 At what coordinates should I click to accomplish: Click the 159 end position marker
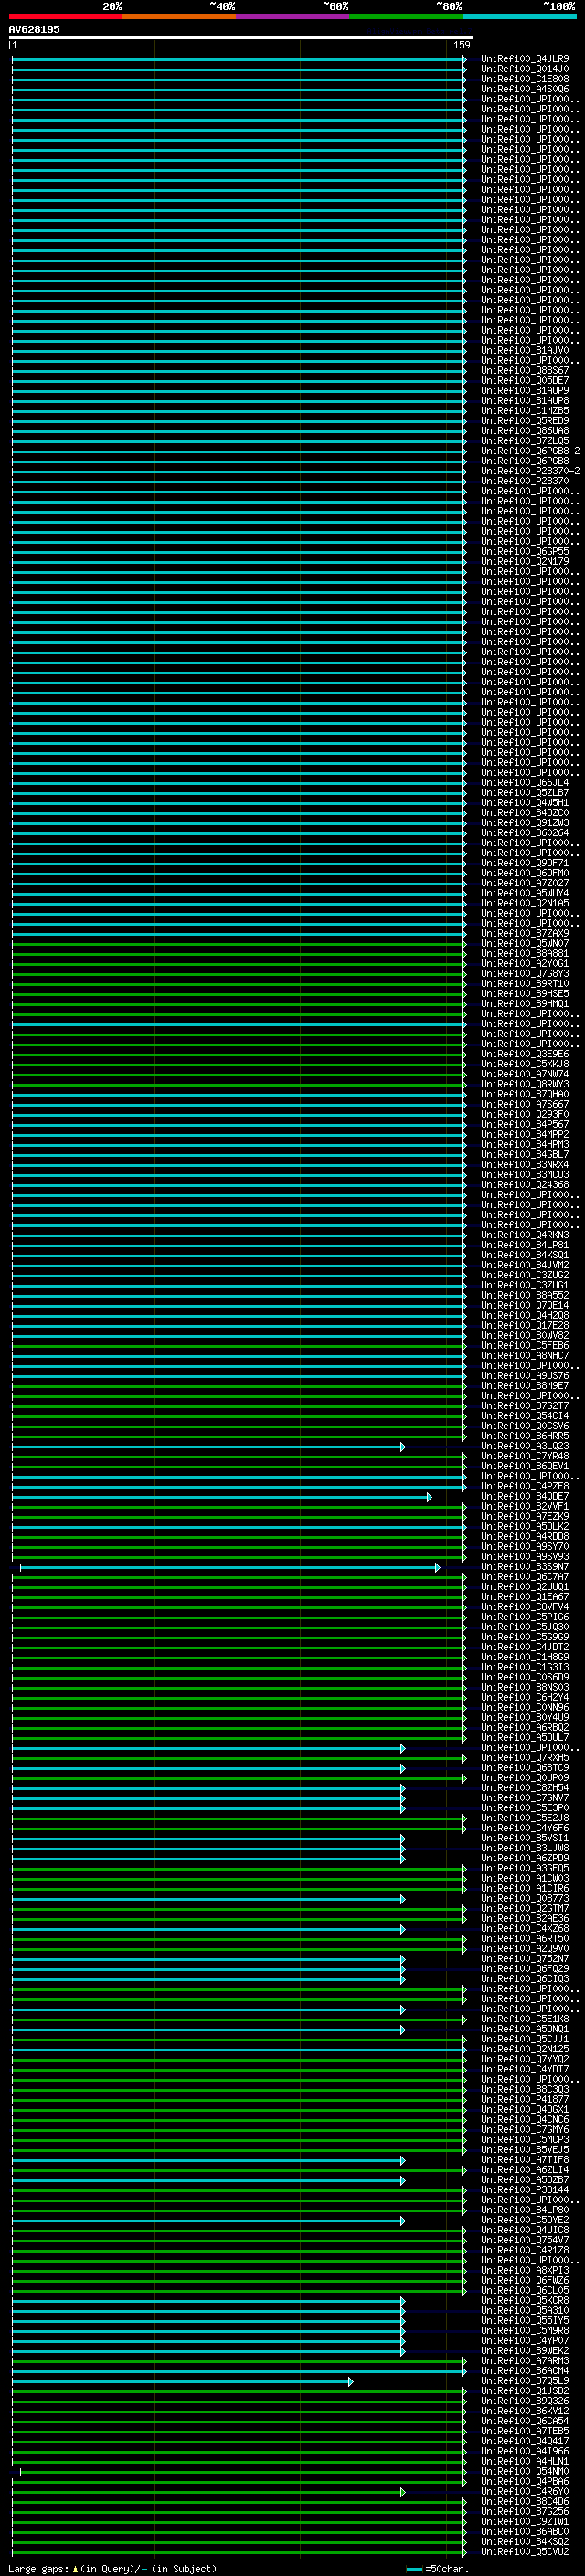pyautogui.click(x=462, y=45)
